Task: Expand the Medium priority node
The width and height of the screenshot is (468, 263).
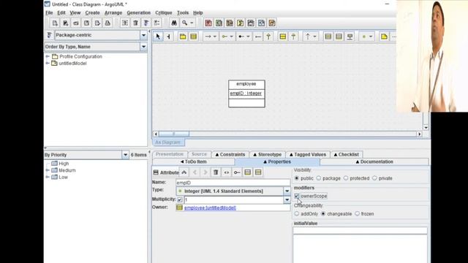Action: (48, 170)
